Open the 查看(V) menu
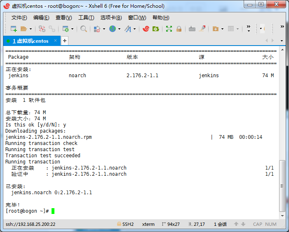The image size is (289, 232). point(64,18)
